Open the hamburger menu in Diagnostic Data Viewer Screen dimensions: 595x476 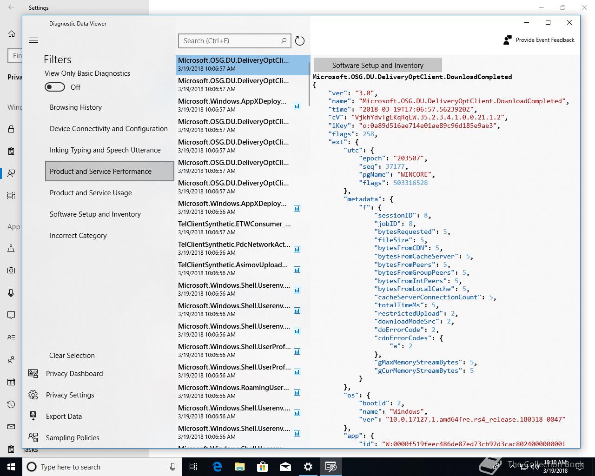pos(33,40)
